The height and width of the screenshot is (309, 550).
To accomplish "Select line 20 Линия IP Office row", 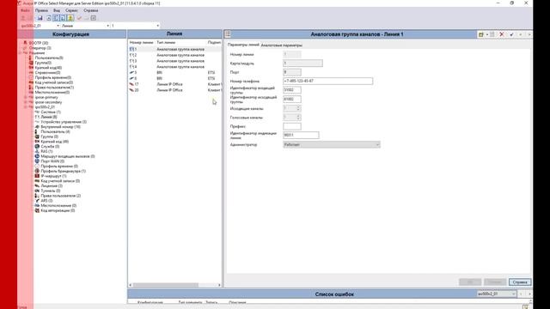I will coord(174,90).
